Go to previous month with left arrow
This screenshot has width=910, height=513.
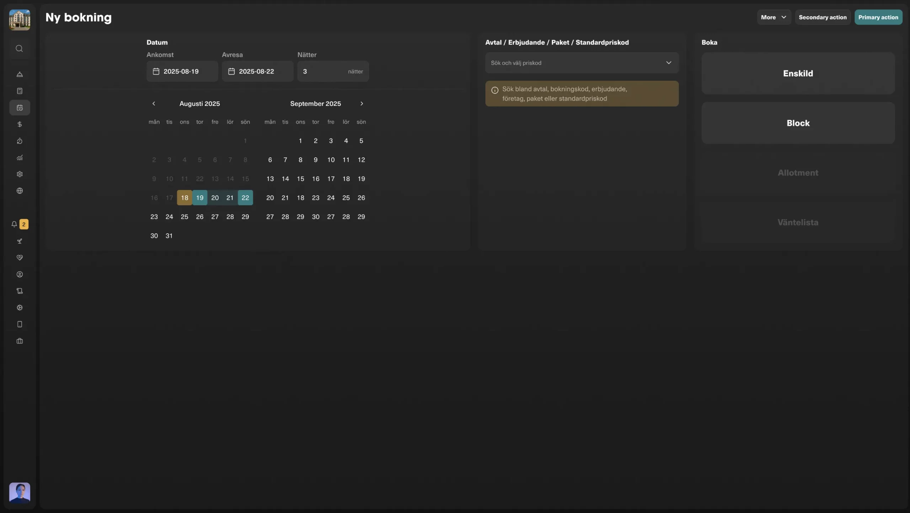[154, 103]
